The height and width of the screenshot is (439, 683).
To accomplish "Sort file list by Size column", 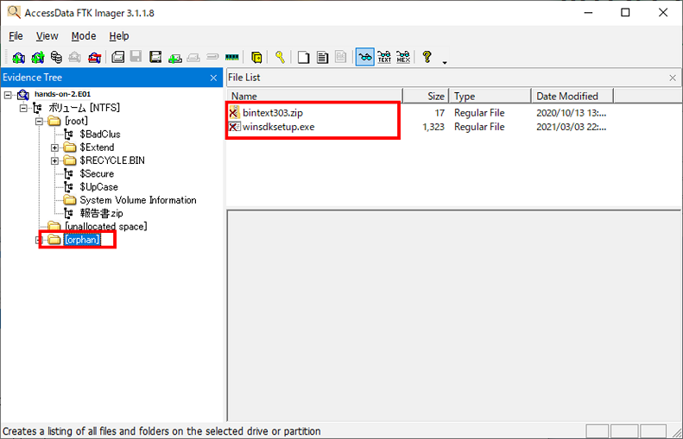I will (x=426, y=96).
